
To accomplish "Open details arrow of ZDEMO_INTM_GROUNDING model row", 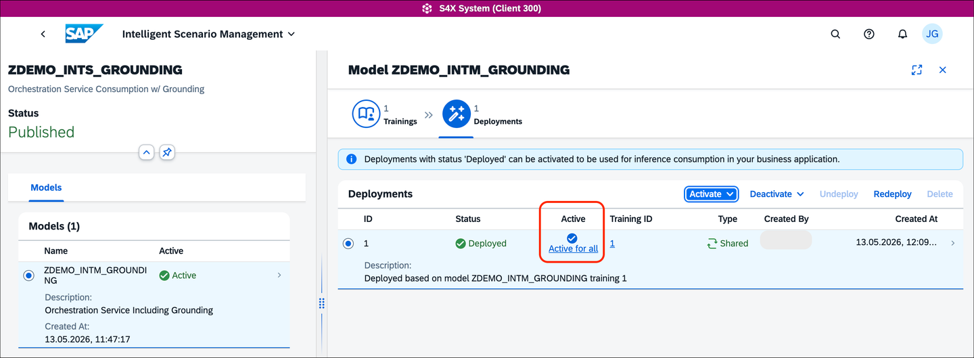I will [279, 275].
